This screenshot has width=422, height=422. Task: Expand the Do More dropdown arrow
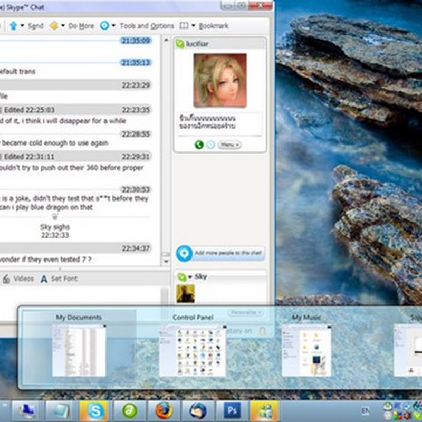[x=63, y=26]
